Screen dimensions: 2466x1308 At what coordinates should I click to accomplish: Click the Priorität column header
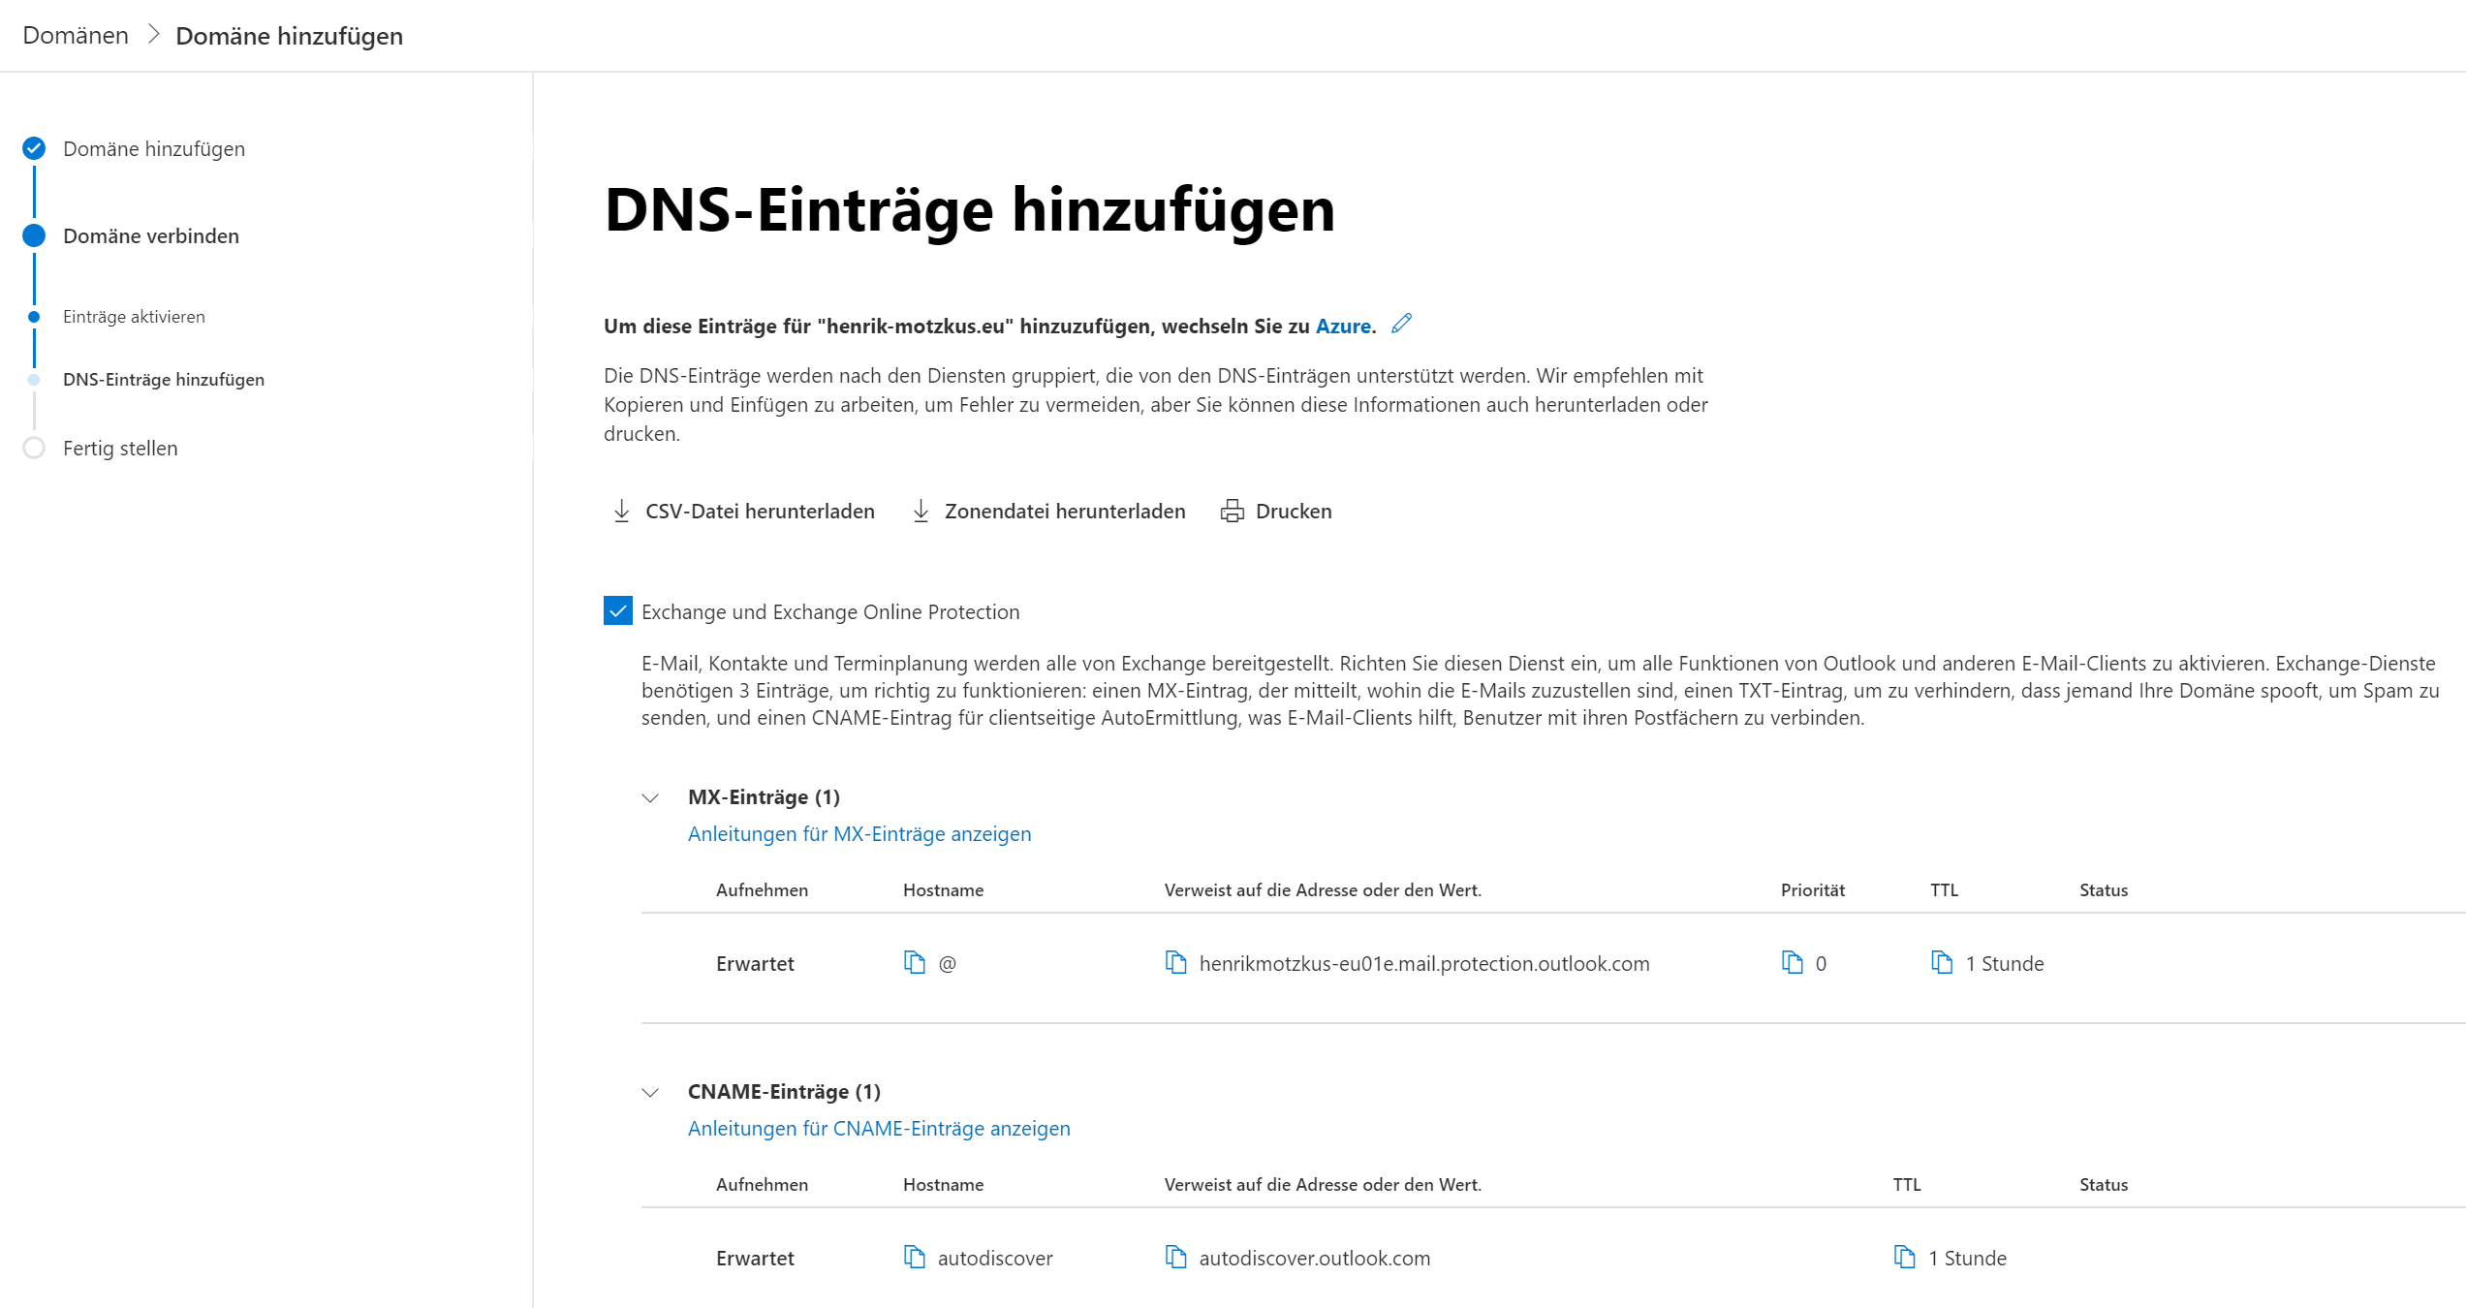coord(1813,889)
